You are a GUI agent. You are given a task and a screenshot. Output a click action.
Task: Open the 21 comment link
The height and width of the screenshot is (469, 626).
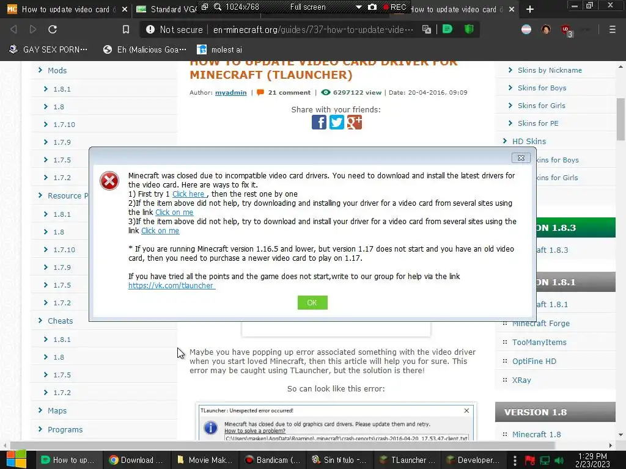[289, 93]
